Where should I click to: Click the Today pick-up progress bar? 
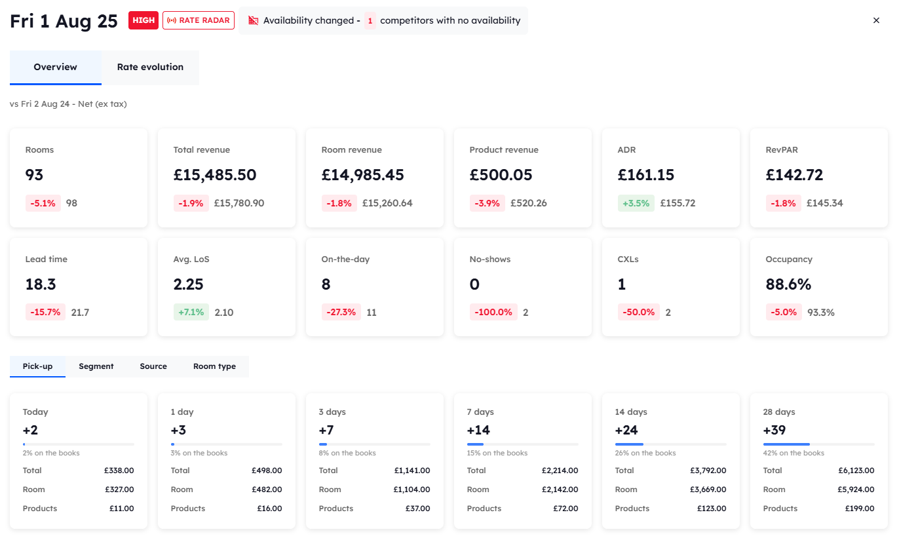pos(79,444)
